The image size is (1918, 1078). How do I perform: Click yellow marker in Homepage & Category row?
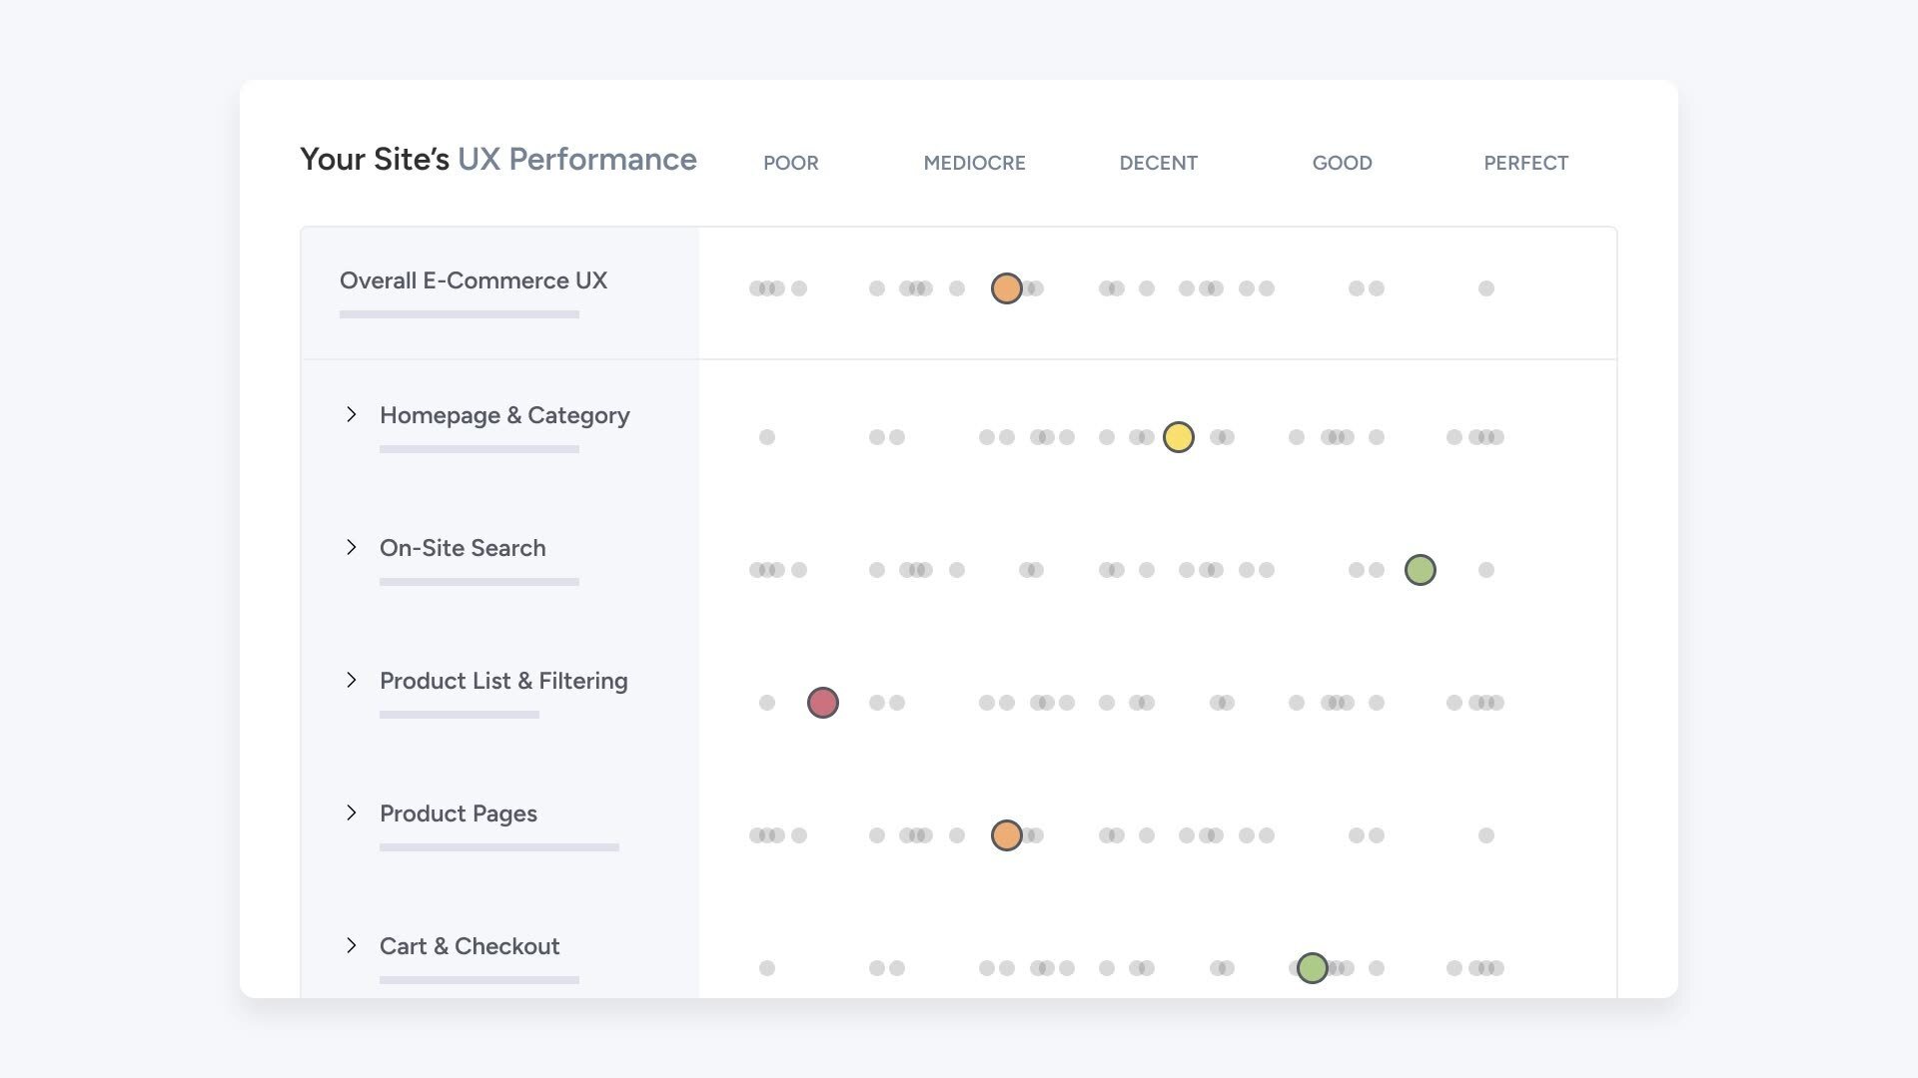1178,437
